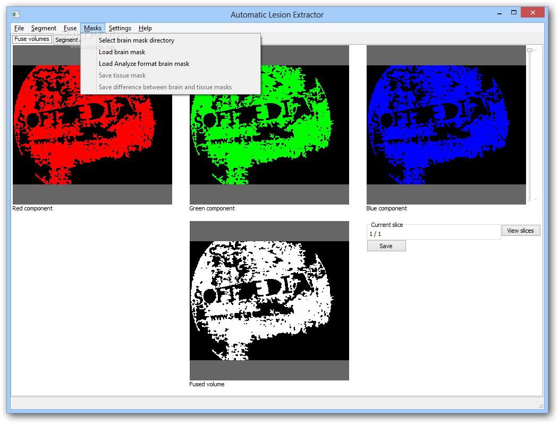Open the Segment menu
The width and height of the screenshot is (559, 424).
tap(44, 28)
